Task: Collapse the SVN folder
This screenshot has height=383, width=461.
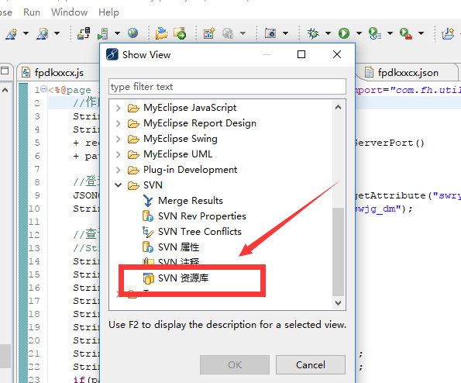Action: [119, 185]
